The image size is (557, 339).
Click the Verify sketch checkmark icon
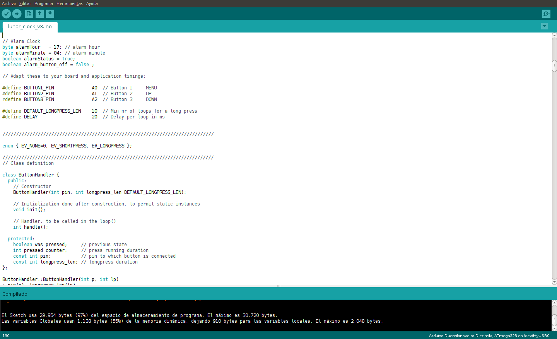pyautogui.click(x=6, y=14)
